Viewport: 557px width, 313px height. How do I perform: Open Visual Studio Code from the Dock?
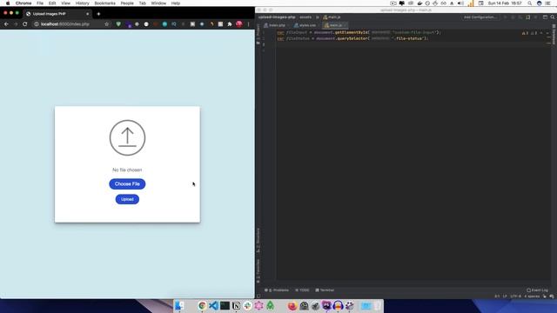(213, 305)
